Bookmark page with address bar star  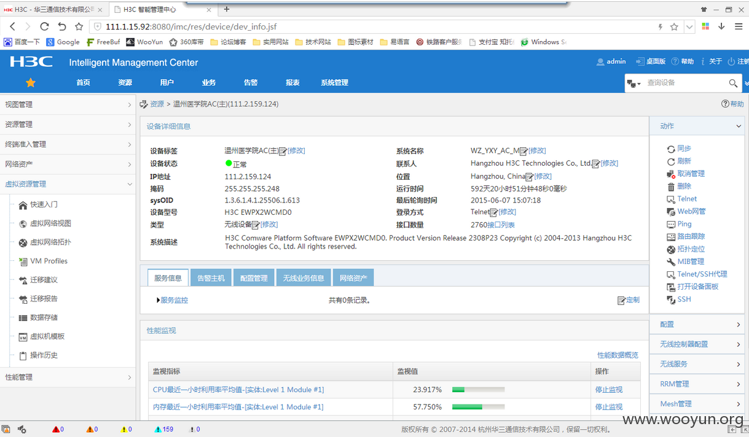[674, 26]
